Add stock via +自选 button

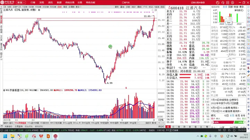(157, 7)
